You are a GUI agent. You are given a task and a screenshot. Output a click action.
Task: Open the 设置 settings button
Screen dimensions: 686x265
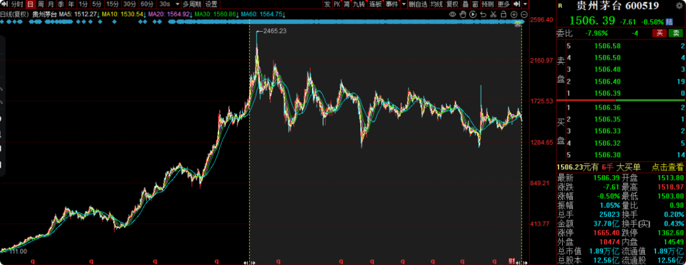[212, 4]
